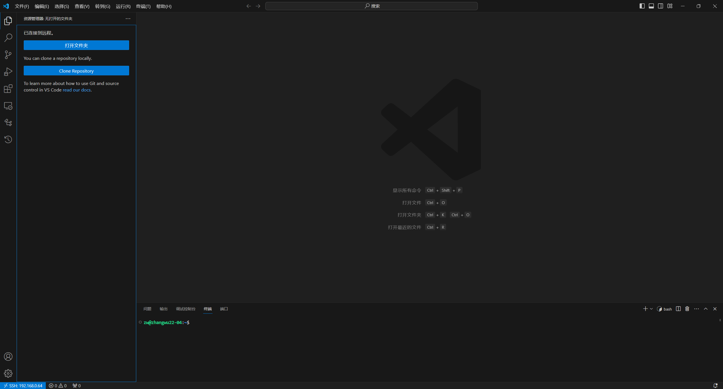Click the Clone Repository button
This screenshot has width=723, height=389.
click(x=76, y=71)
